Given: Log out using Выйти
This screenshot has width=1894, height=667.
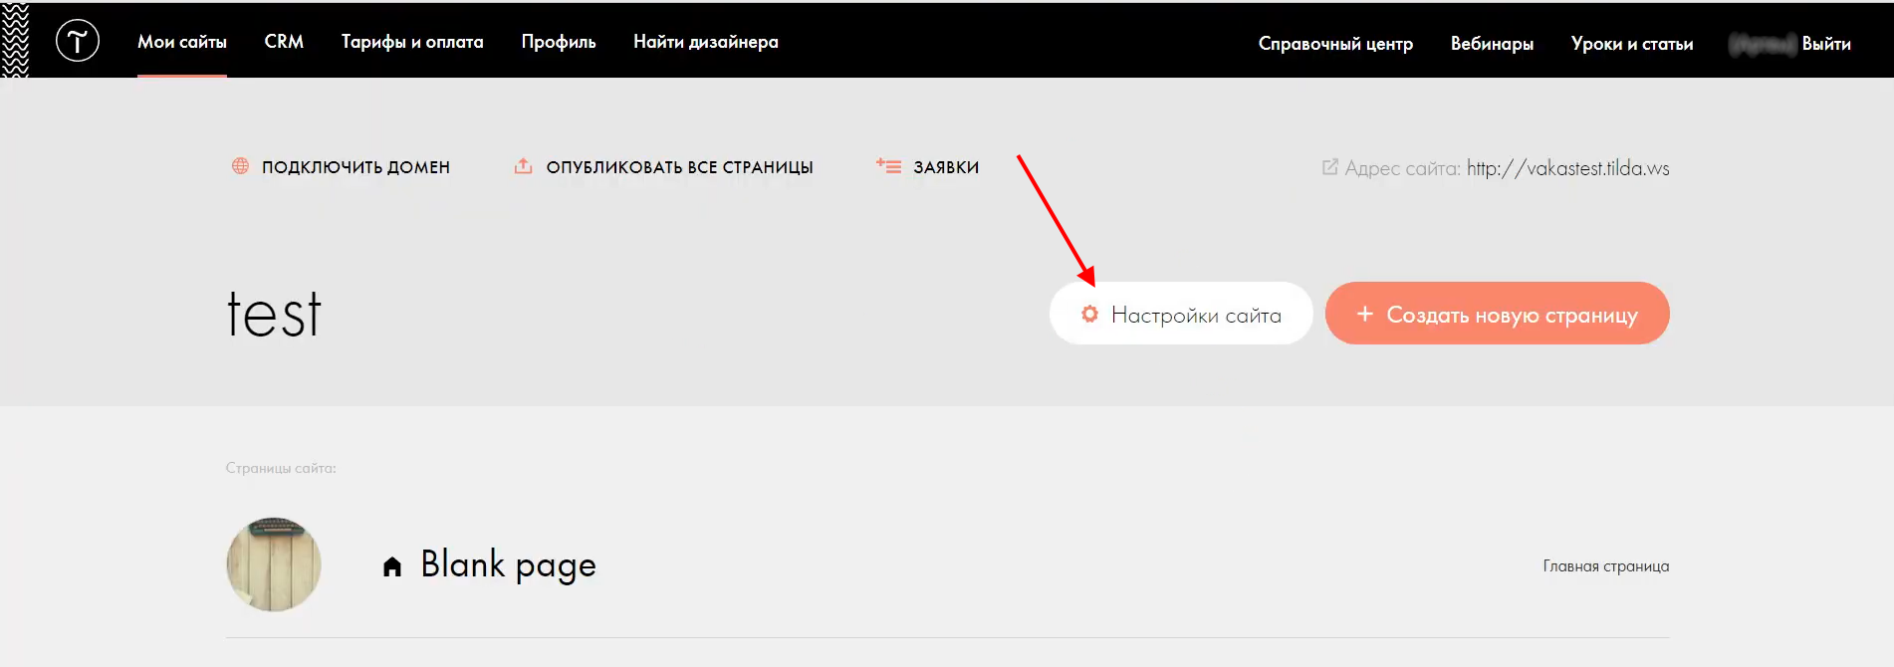Looking at the screenshot, I should point(1826,44).
